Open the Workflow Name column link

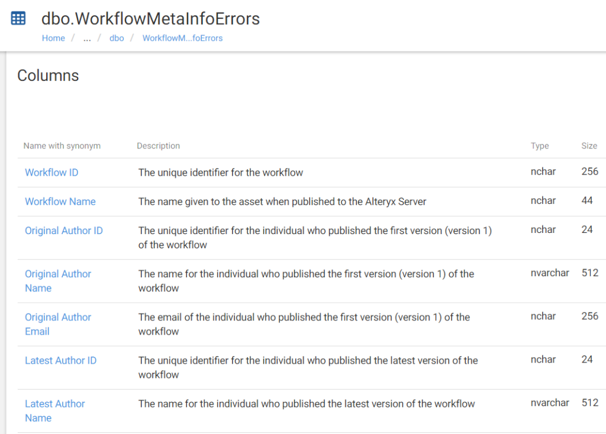(60, 202)
